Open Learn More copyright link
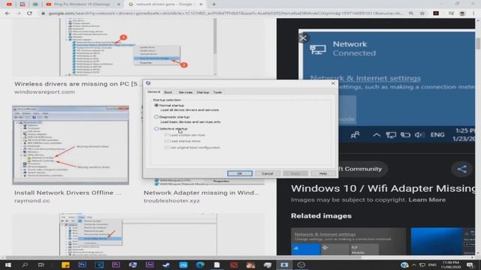481x270 pixels. 427,200
